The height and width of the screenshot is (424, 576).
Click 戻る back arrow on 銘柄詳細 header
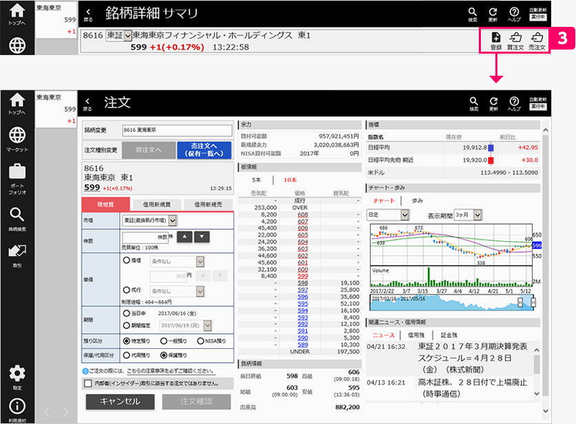88,15
